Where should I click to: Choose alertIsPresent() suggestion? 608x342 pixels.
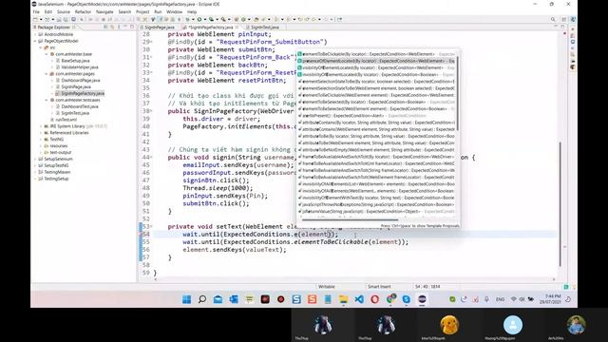coord(376,116)
